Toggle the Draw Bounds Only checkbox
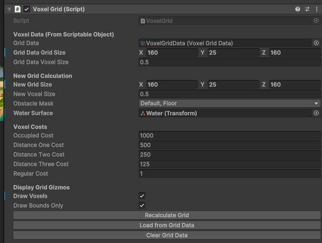322x243 pixels. pyautogui.click(x=142, y=205)
